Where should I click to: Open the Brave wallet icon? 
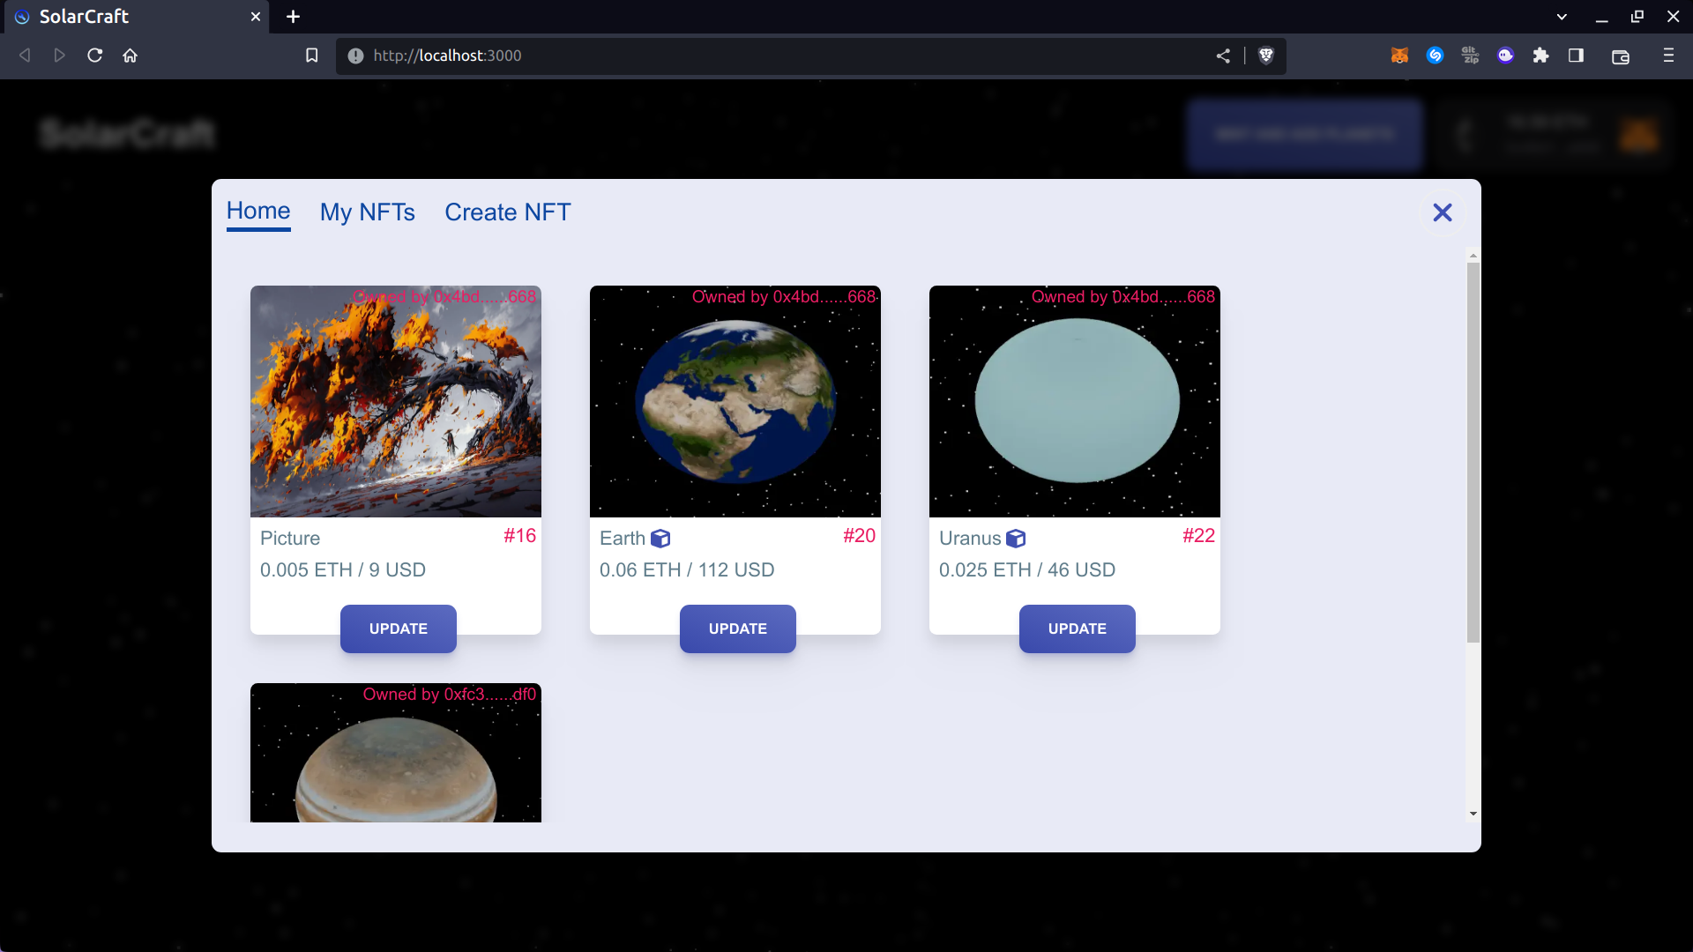(1620, 56)
